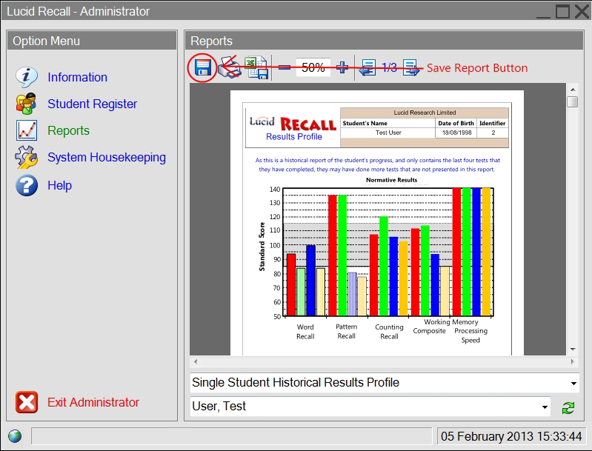This screenshot has height=451, width=592.
Task: Click the red Exit Administrator X icon
Action: pos(27,402)
